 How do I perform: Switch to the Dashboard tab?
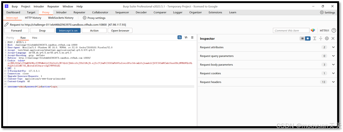pos(13,13)
